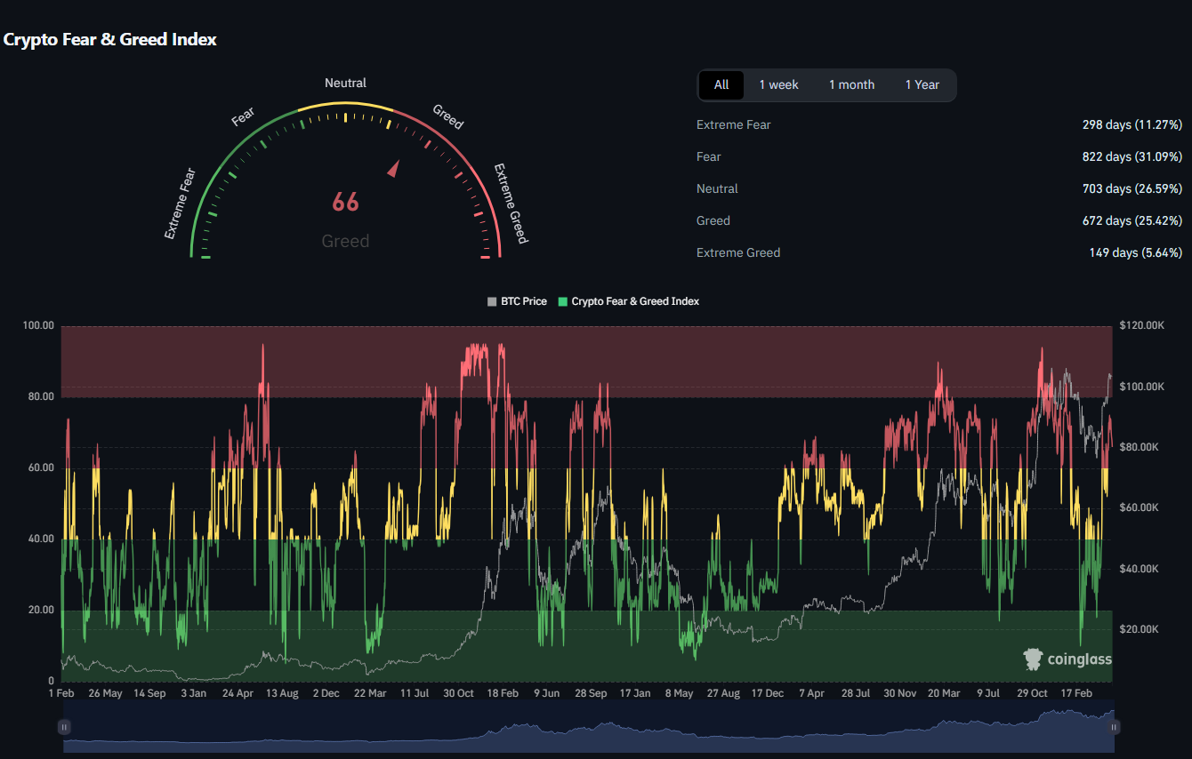Click the green Fear & Greed legend square
This screenshot has width=1192, height=759.
pyautogui.click(x=562, y=302)
